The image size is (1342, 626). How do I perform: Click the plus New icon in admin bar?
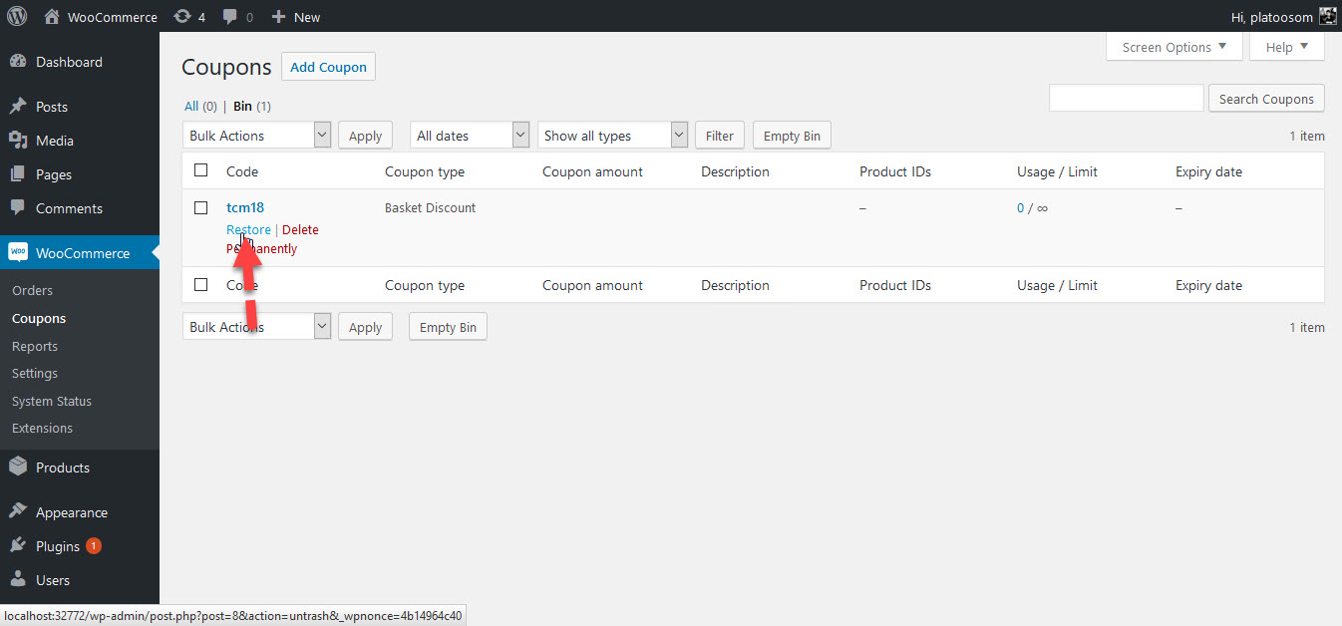[x=278, y=17]
